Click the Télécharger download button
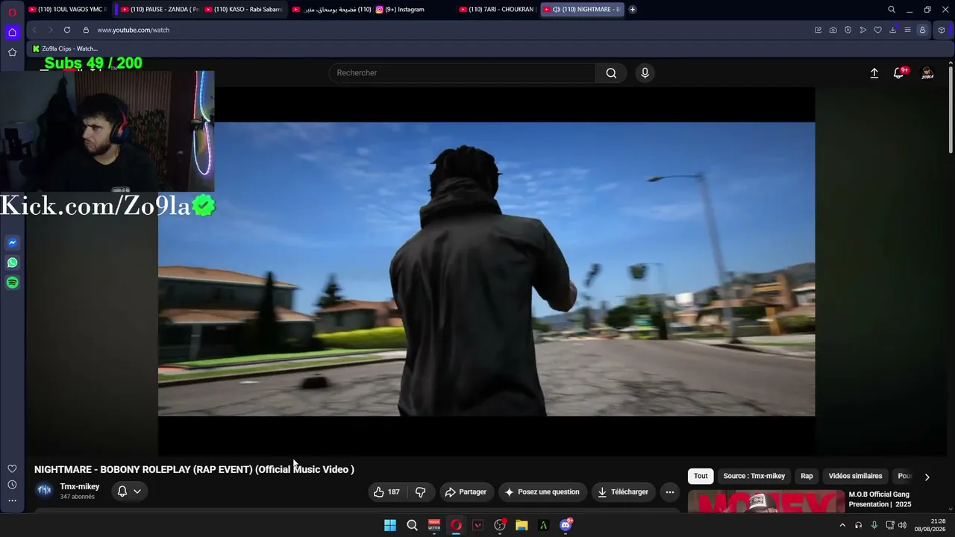 623,492
